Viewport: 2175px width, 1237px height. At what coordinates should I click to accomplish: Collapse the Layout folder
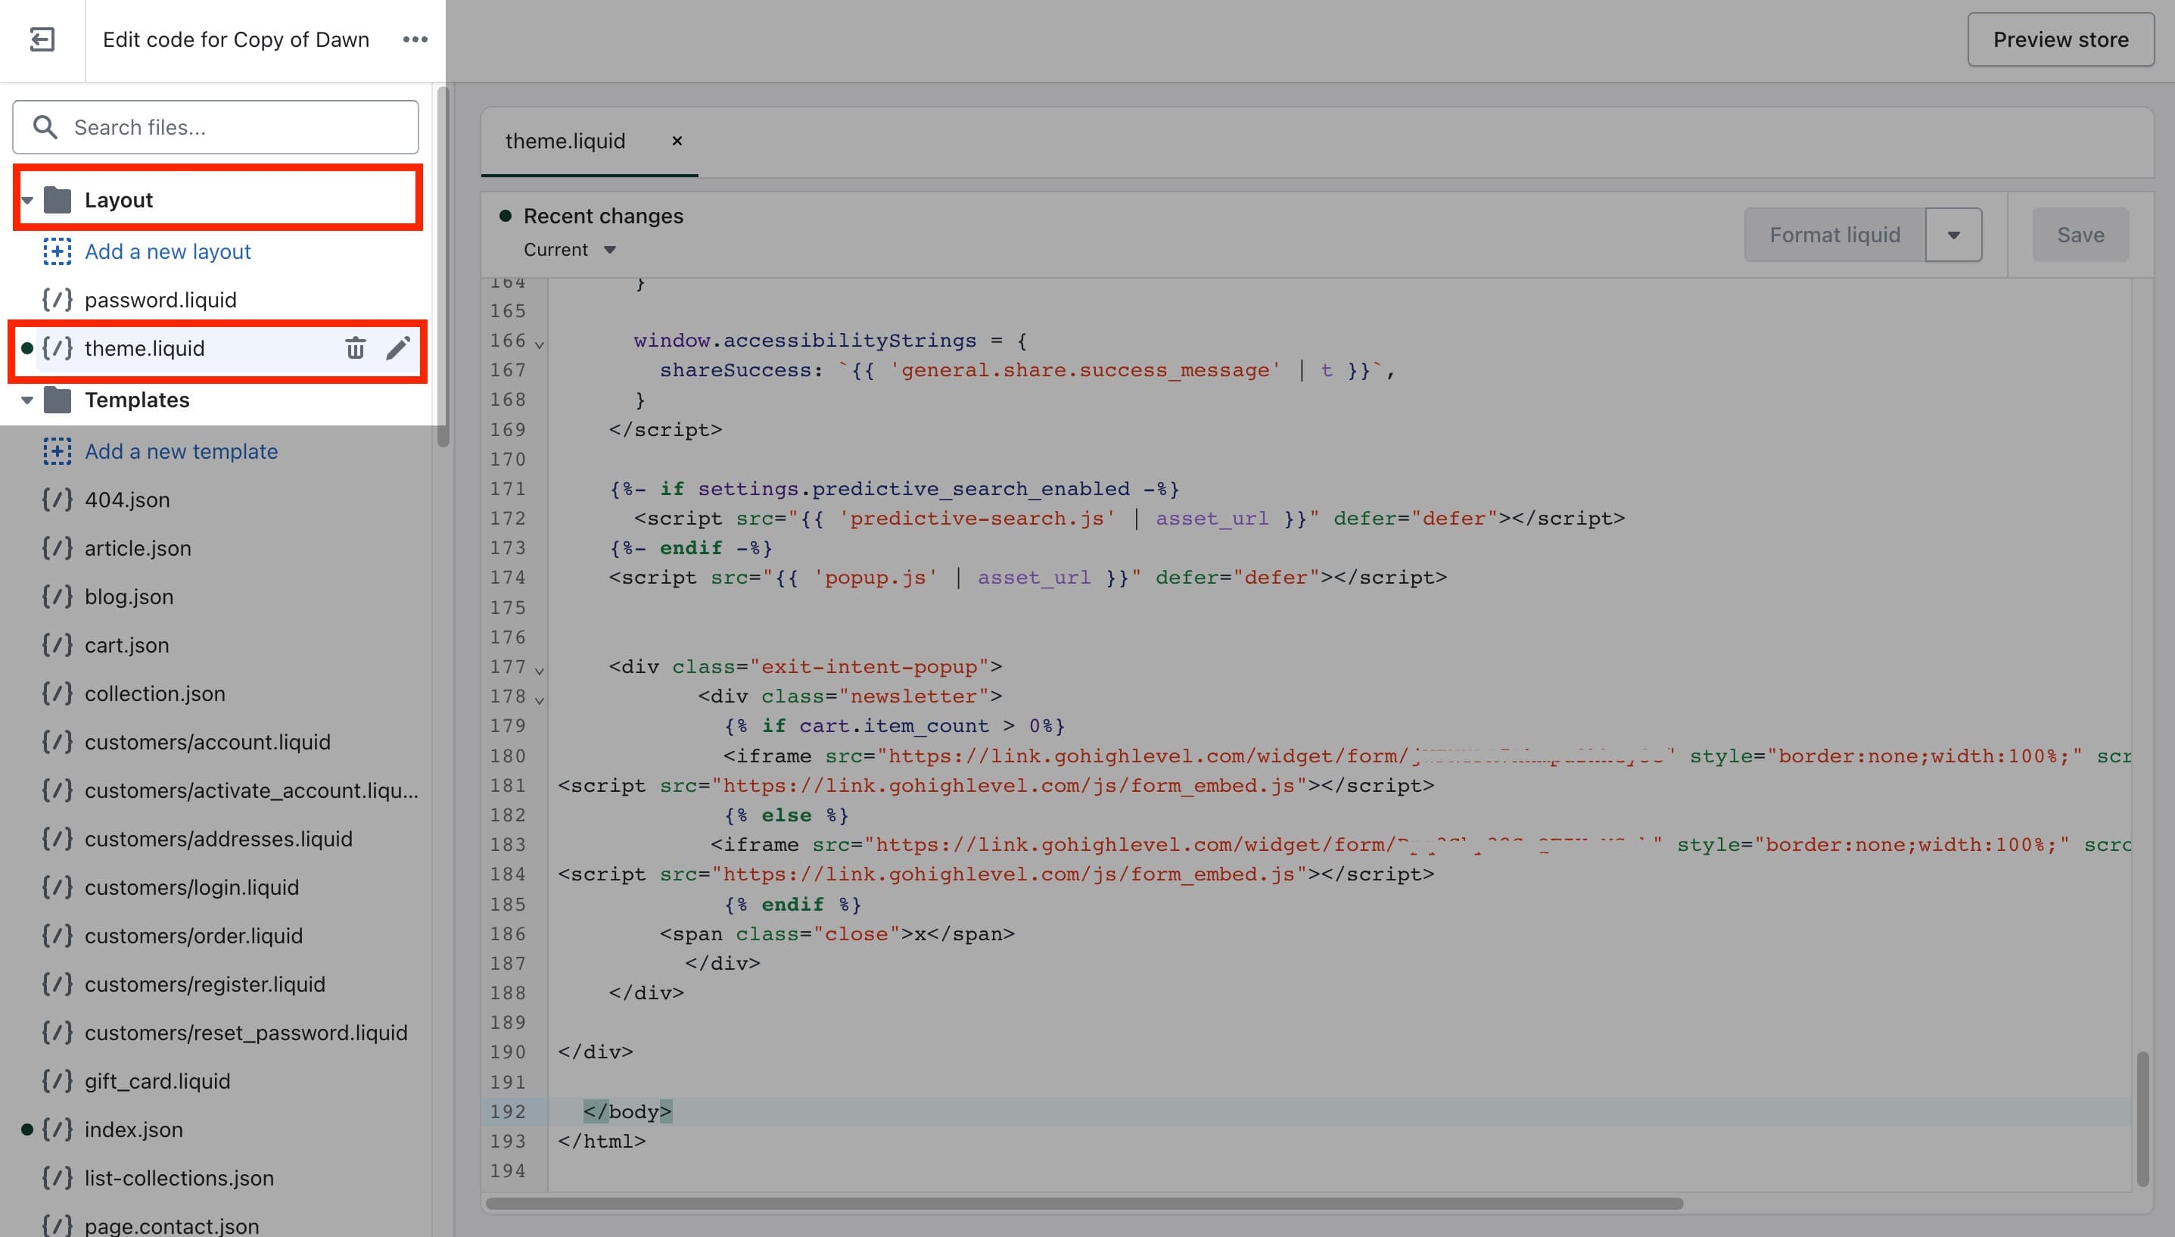pyautogui.click(x=27, y=201)
